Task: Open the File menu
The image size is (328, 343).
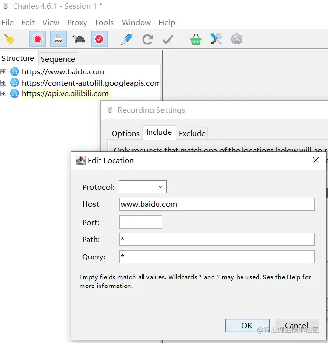Action: [7, 23]
